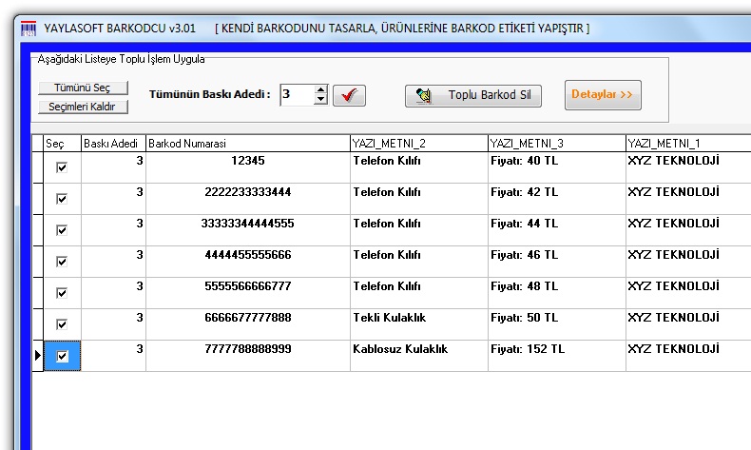
Task: Click the Kablosuz Kulaklık cell
Action: click(x=419, y=356)
